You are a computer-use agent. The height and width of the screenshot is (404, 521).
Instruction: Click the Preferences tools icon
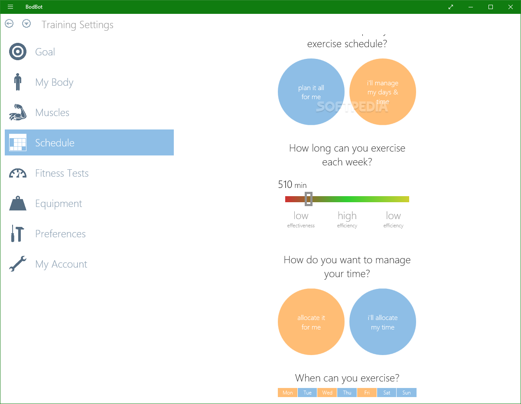click(x=18, y=234)
